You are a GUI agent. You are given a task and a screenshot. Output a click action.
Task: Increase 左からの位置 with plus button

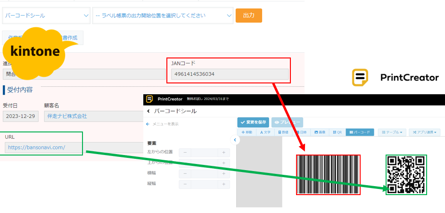coord(223,152)
